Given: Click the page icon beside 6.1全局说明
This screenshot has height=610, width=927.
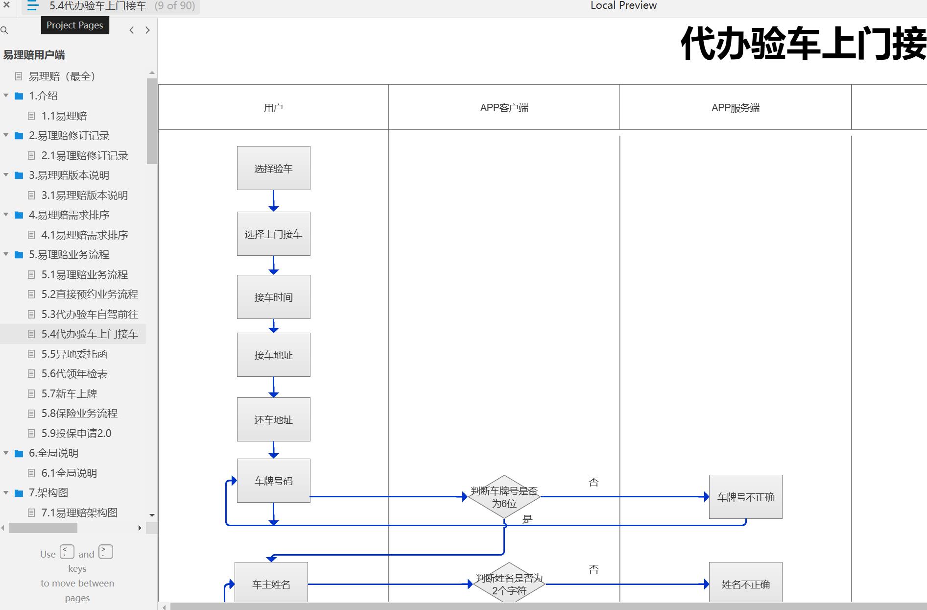Looking at the screenshot, I should pos(31,473).
